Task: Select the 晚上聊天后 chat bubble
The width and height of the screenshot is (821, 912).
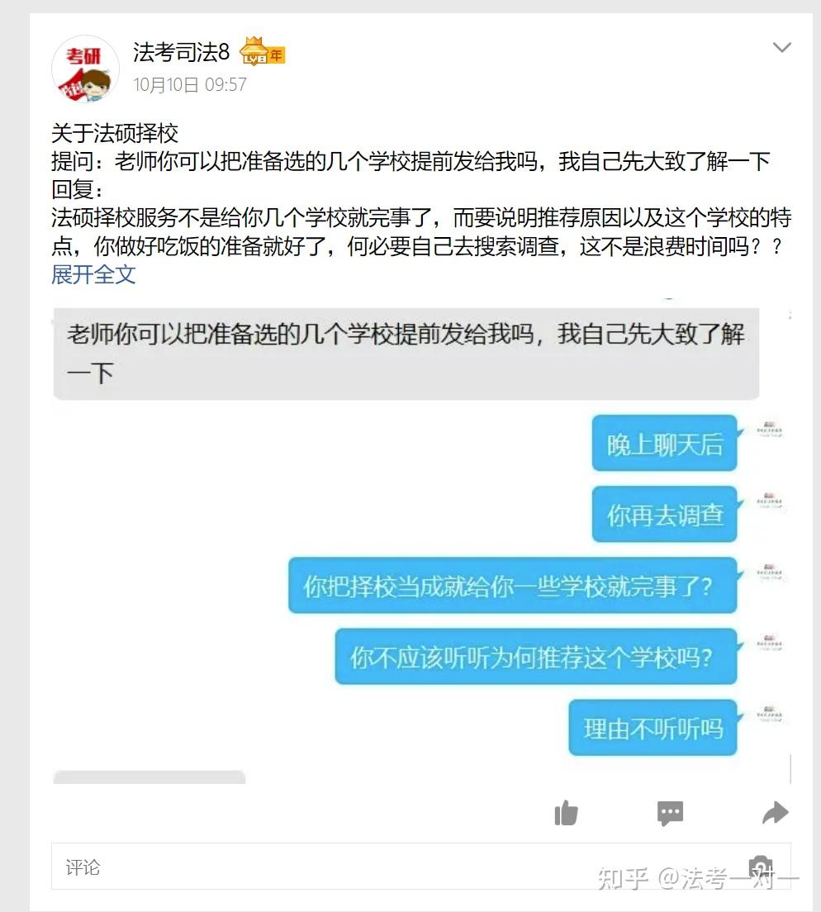Action: [x=665, y=444]
